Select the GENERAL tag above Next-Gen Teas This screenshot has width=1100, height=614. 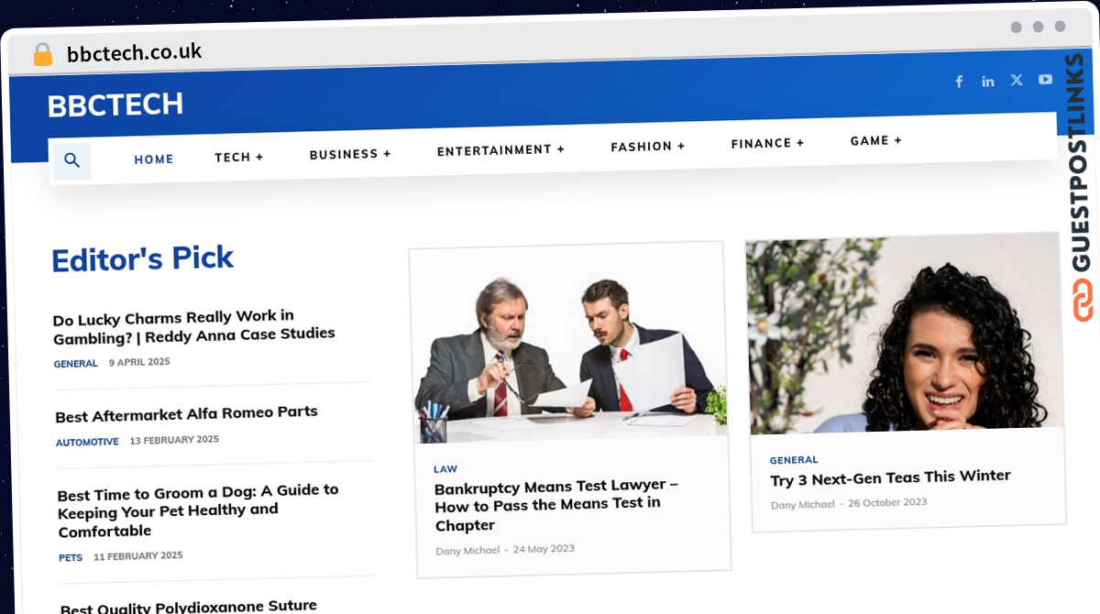click(x=794, y=460)
